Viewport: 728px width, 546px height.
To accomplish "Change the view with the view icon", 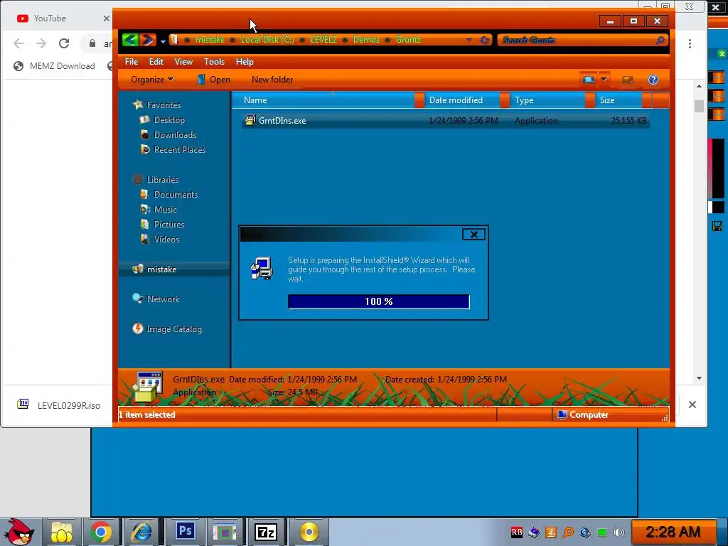I will pyautogui.click(x=588, y=80).
